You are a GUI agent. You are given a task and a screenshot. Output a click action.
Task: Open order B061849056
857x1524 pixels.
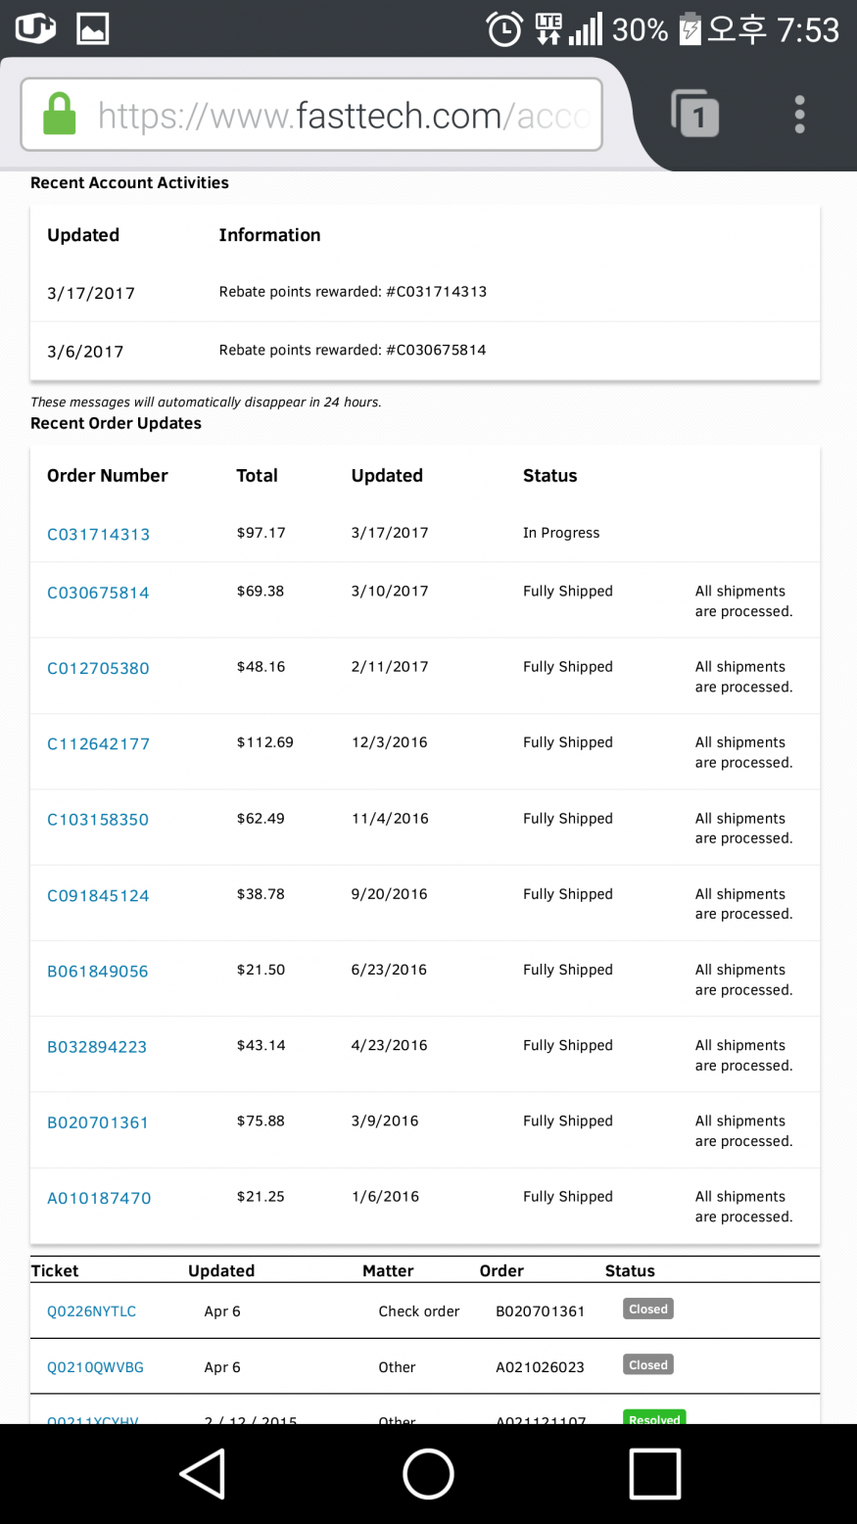click(98, 972)
